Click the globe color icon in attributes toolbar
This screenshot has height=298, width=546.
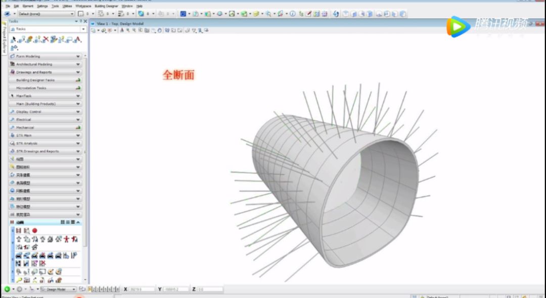141,14
